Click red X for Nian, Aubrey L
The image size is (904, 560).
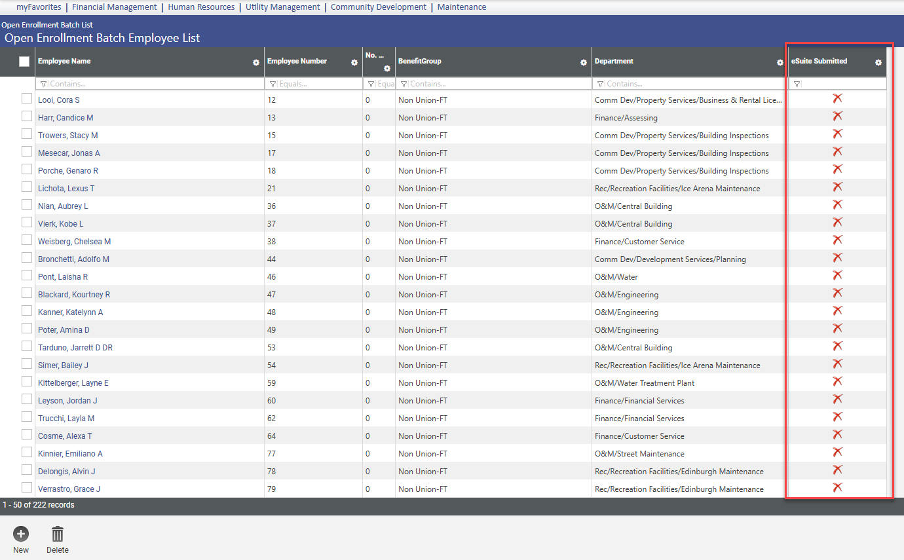pyautogui.click(x=837, y=204)
